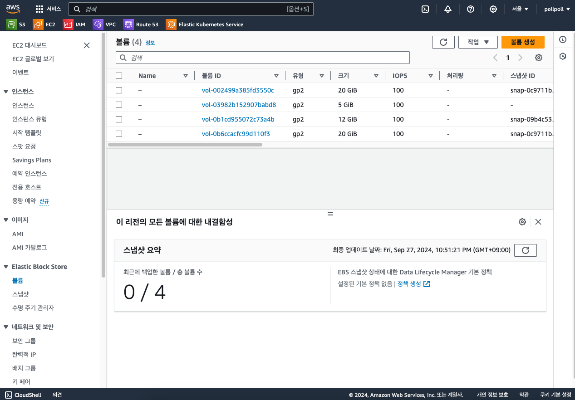Go to next page arrow

pos(520,58)
